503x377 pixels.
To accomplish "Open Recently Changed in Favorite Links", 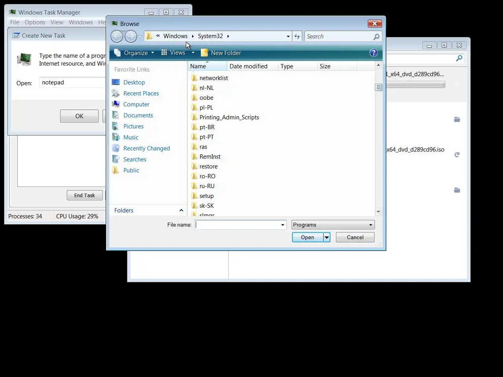I will [x=147, y=148].
